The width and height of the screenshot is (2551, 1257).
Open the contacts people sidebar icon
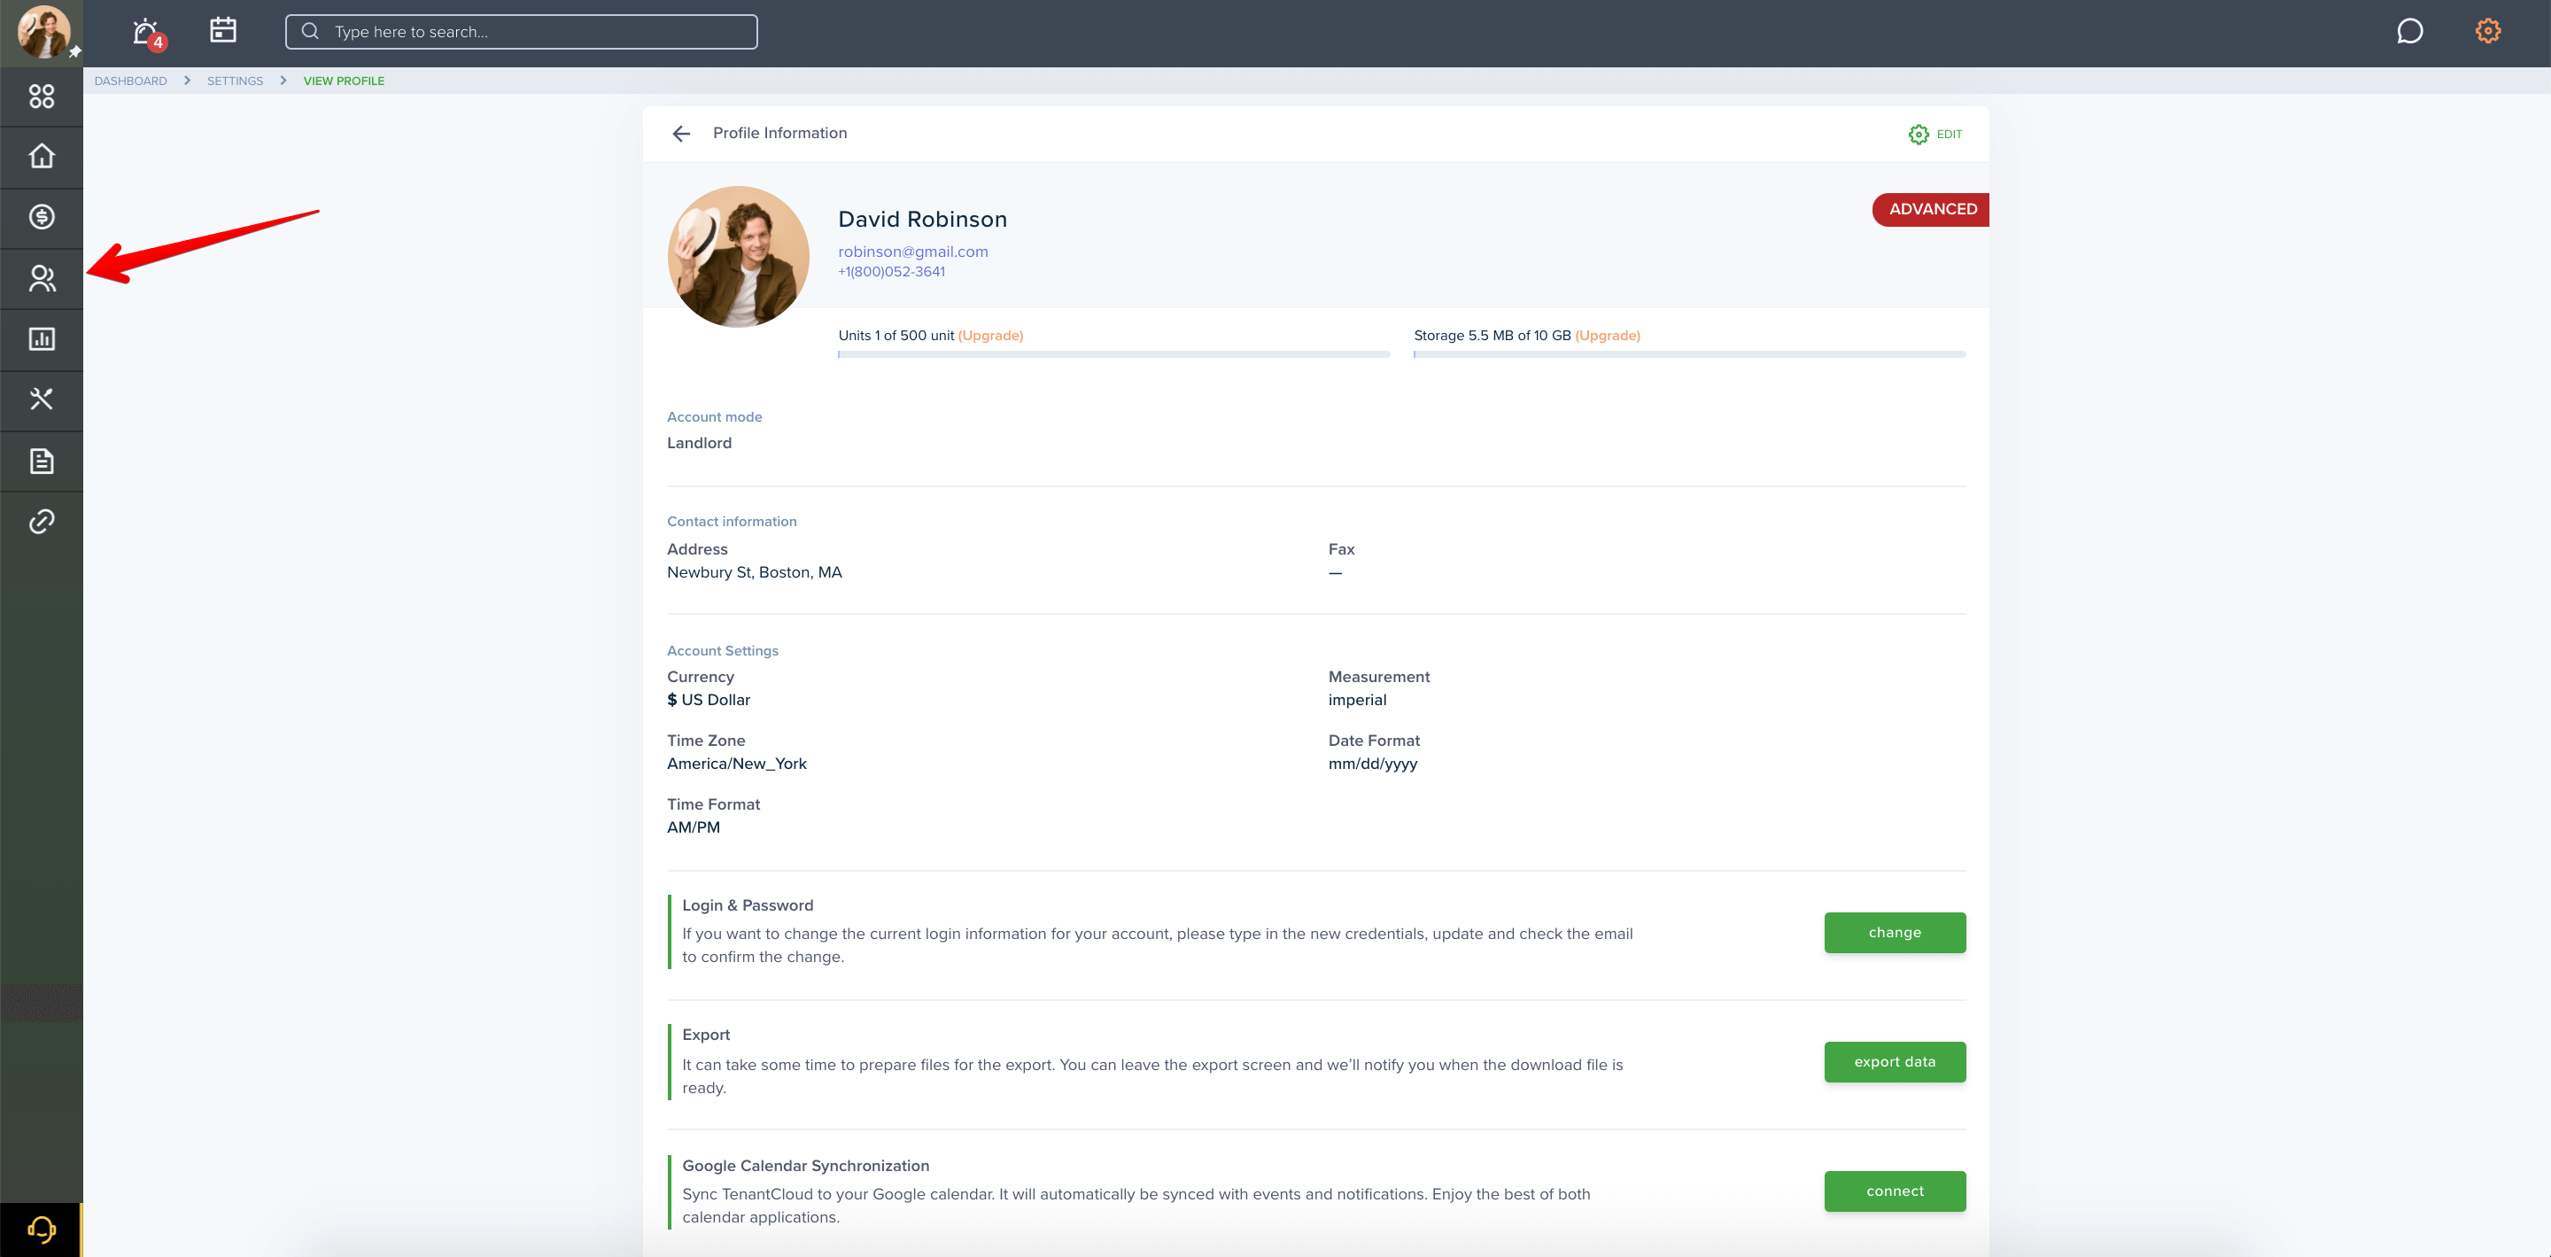42,278
